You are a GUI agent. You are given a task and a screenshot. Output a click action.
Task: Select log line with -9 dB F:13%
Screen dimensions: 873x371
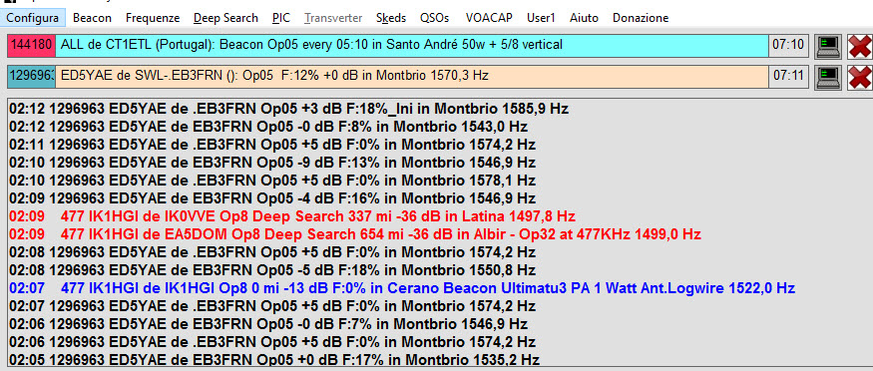pos(272,163)
